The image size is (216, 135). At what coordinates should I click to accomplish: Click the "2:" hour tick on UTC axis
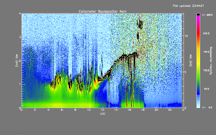35,110
